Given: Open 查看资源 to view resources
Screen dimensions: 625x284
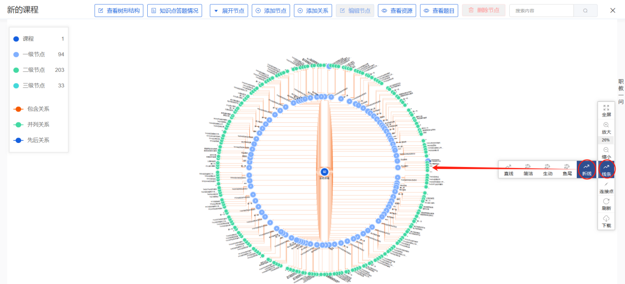Looking at the screenshot, I should coord(396,10).
